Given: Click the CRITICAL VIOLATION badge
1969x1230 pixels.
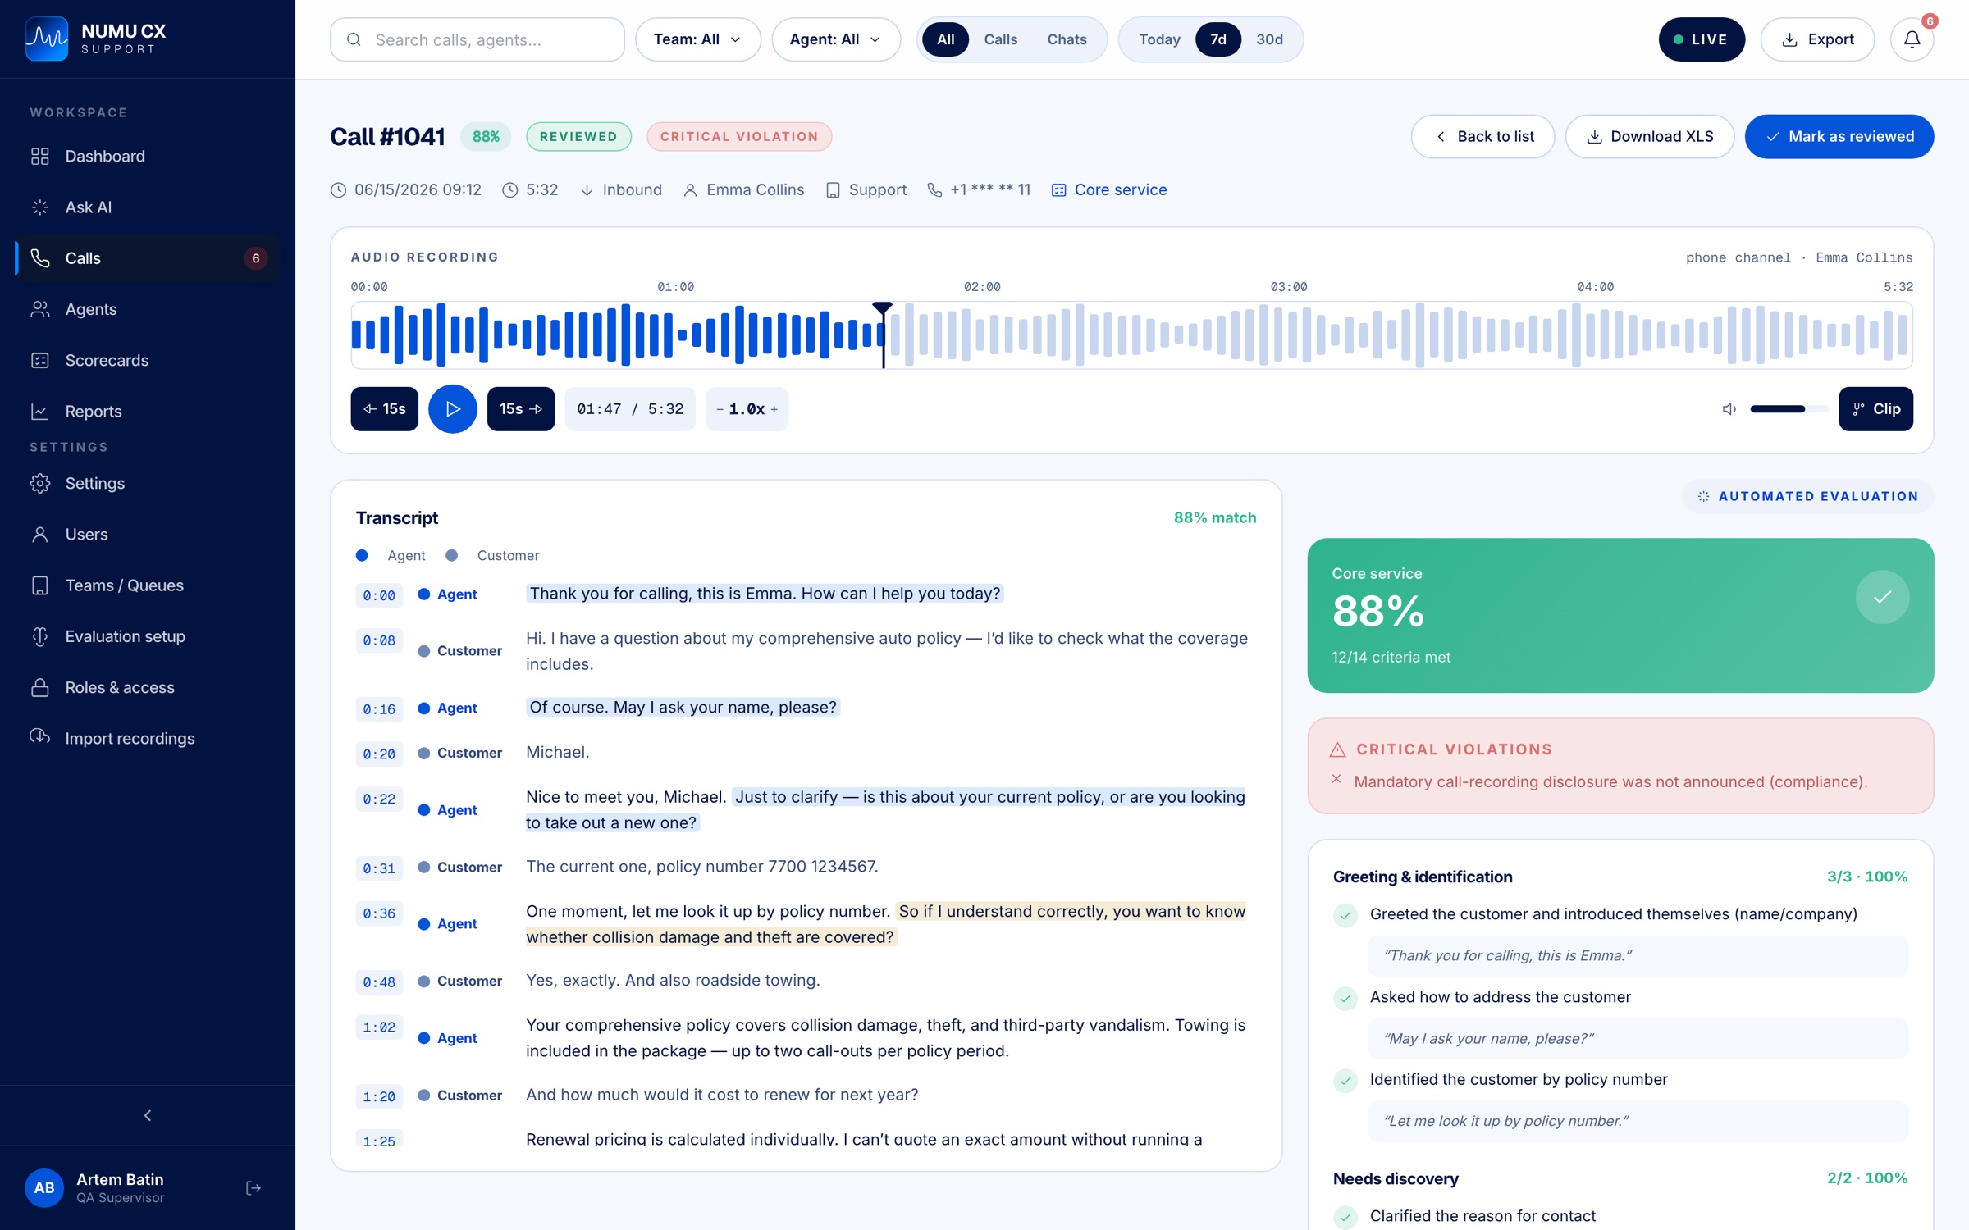Looking at the screenshot, I should pos(738,136).
